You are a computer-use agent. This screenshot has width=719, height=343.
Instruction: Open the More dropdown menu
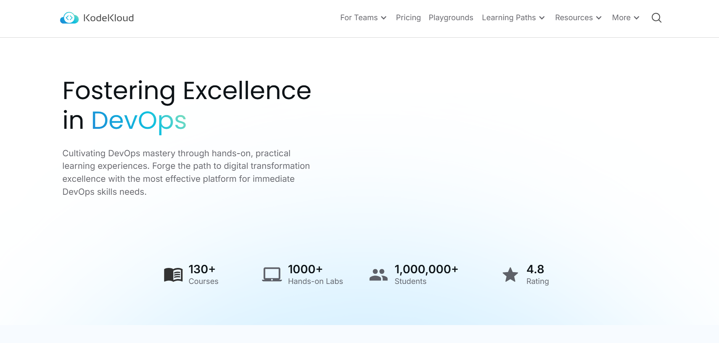tap(625, 18)
